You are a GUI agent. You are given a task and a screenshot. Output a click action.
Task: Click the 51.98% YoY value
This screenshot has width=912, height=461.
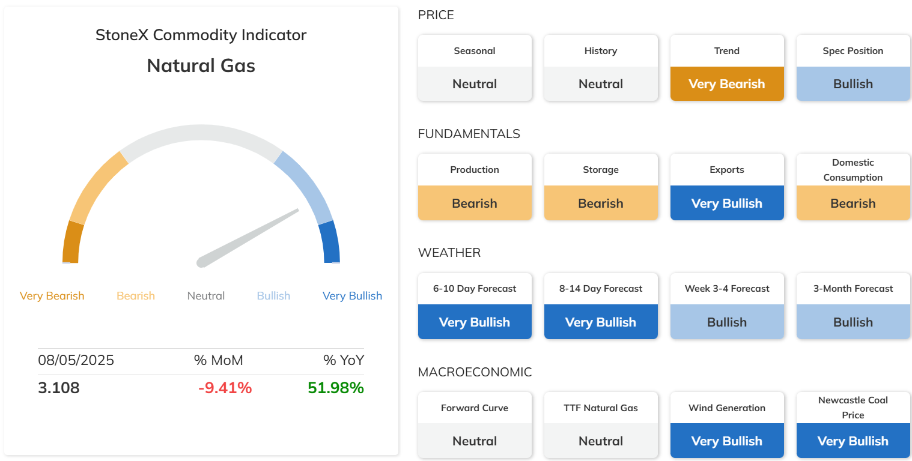pyautogui.click(x=336, y=388)
